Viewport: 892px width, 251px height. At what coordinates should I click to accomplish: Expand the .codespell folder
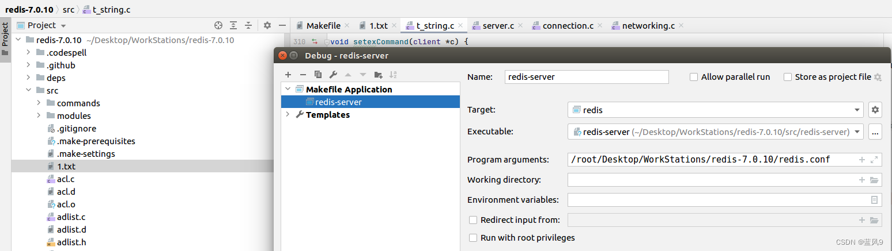click(x=28, y=52)
